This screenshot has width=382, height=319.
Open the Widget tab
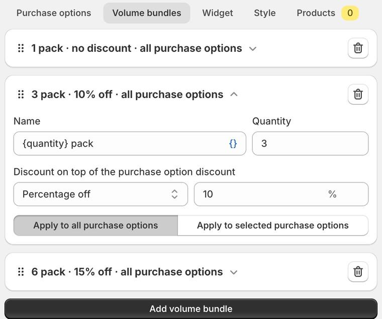click(x=218, y=13)
